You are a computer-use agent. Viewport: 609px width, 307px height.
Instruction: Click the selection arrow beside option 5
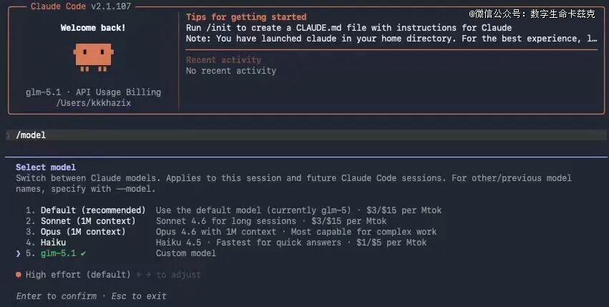[19, 253]
